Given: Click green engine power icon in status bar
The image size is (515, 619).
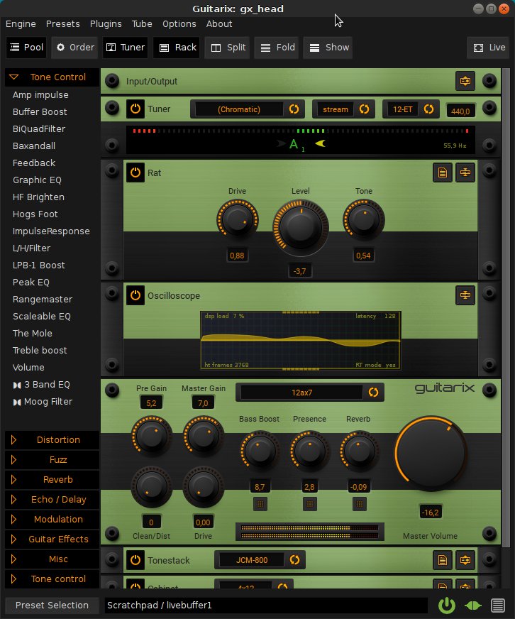Looking at the screenshot, I should pos(447,606).
